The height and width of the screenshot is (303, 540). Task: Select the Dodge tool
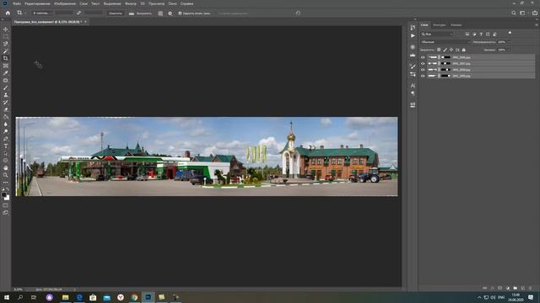point(6,131)
